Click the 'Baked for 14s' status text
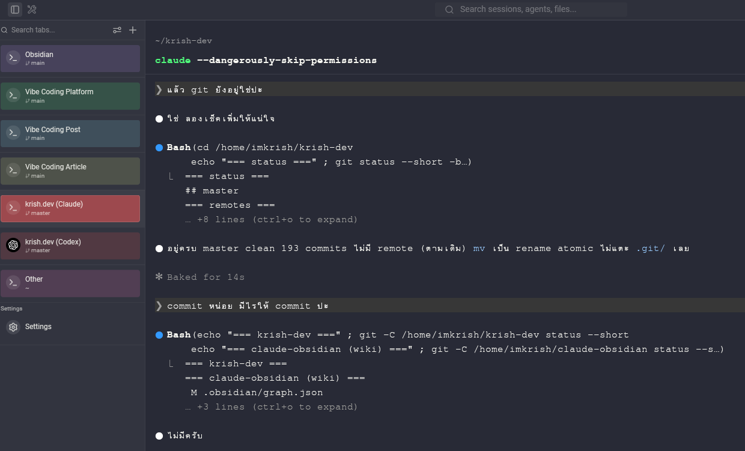 205,277
